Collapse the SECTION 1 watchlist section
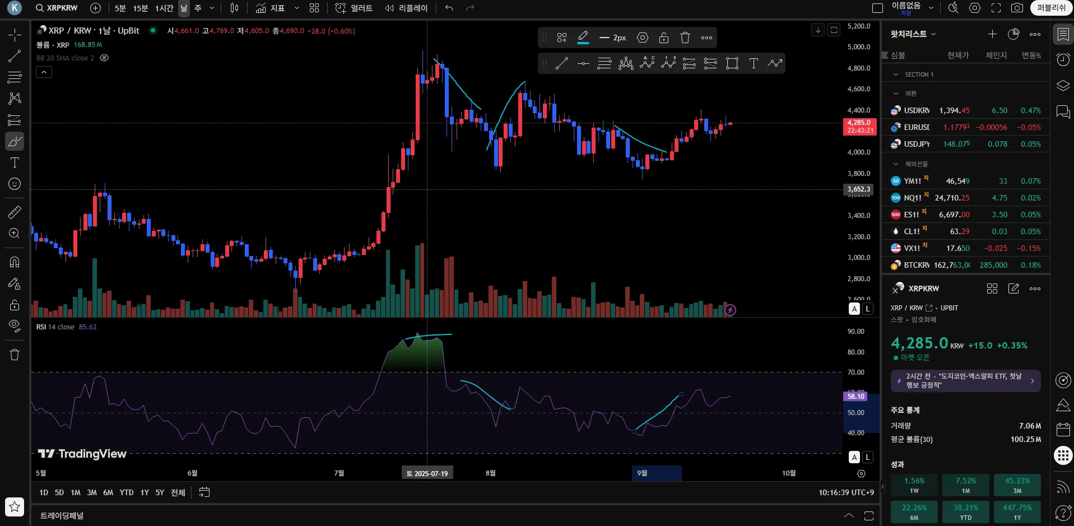Image resolution: width=1074 pixels, height=526 pixels. (896, 75)
